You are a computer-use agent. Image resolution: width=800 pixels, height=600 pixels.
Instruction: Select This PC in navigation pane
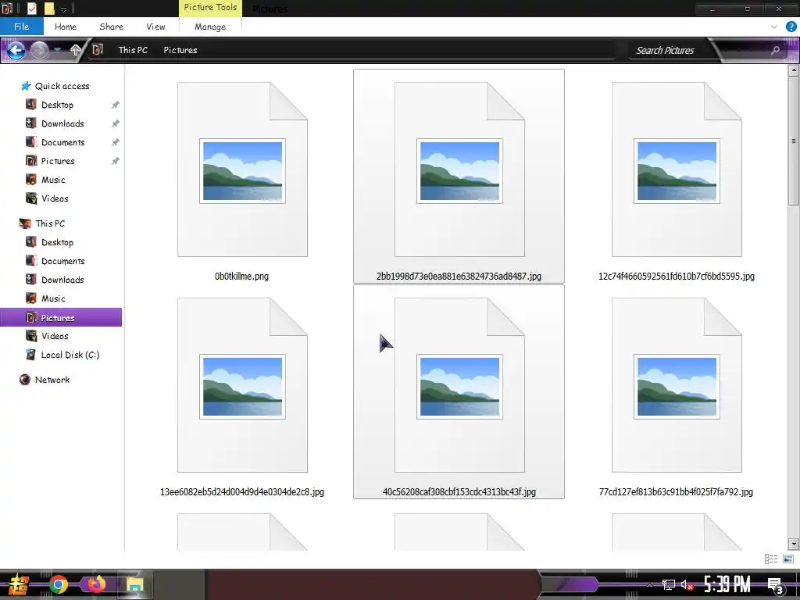tap(49, 223)
